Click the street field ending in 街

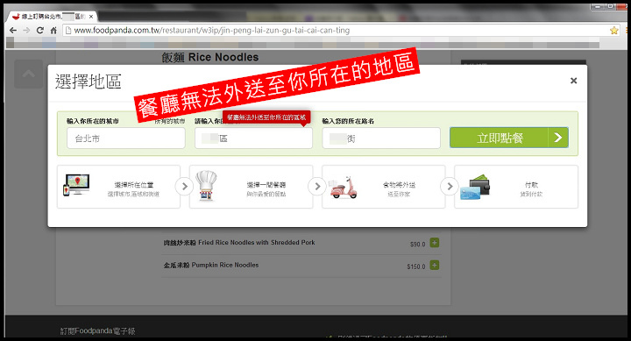click(x=381, y=139)
